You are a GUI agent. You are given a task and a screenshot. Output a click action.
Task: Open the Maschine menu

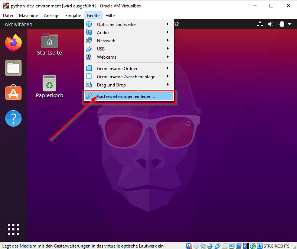(x=28, y=15)
